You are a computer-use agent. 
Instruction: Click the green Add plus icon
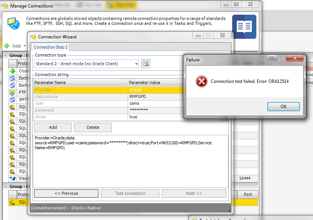[x=7, y=46]
